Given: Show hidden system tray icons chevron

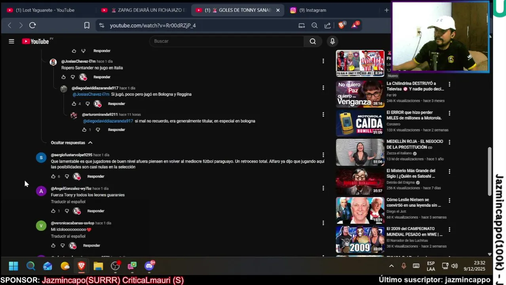Looking at the screenshot, I should click(391, 266).
